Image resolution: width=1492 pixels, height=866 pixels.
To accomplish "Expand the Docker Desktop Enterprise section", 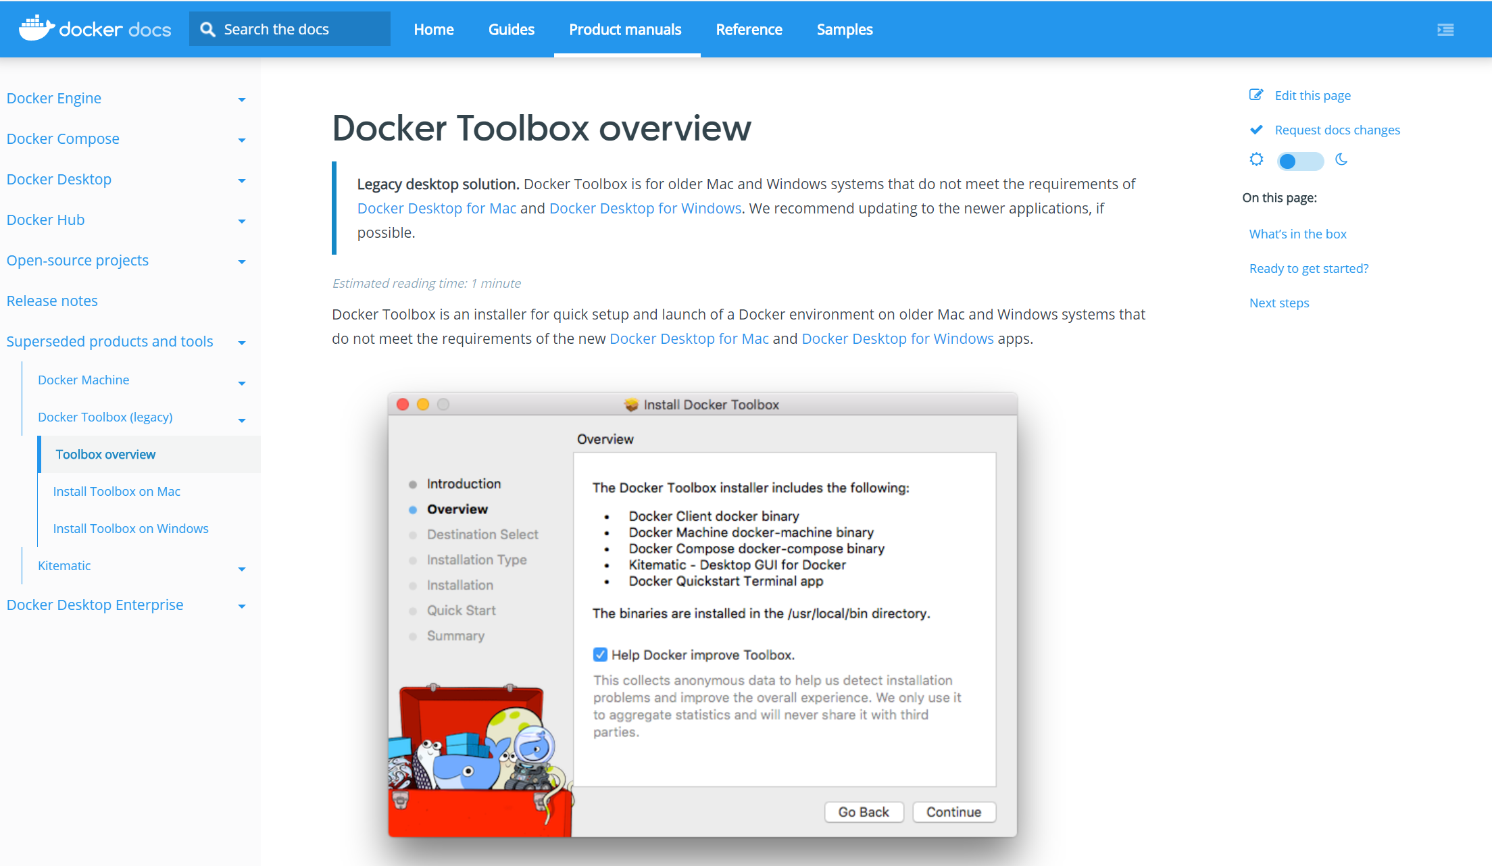I will (x=242, y=606).
